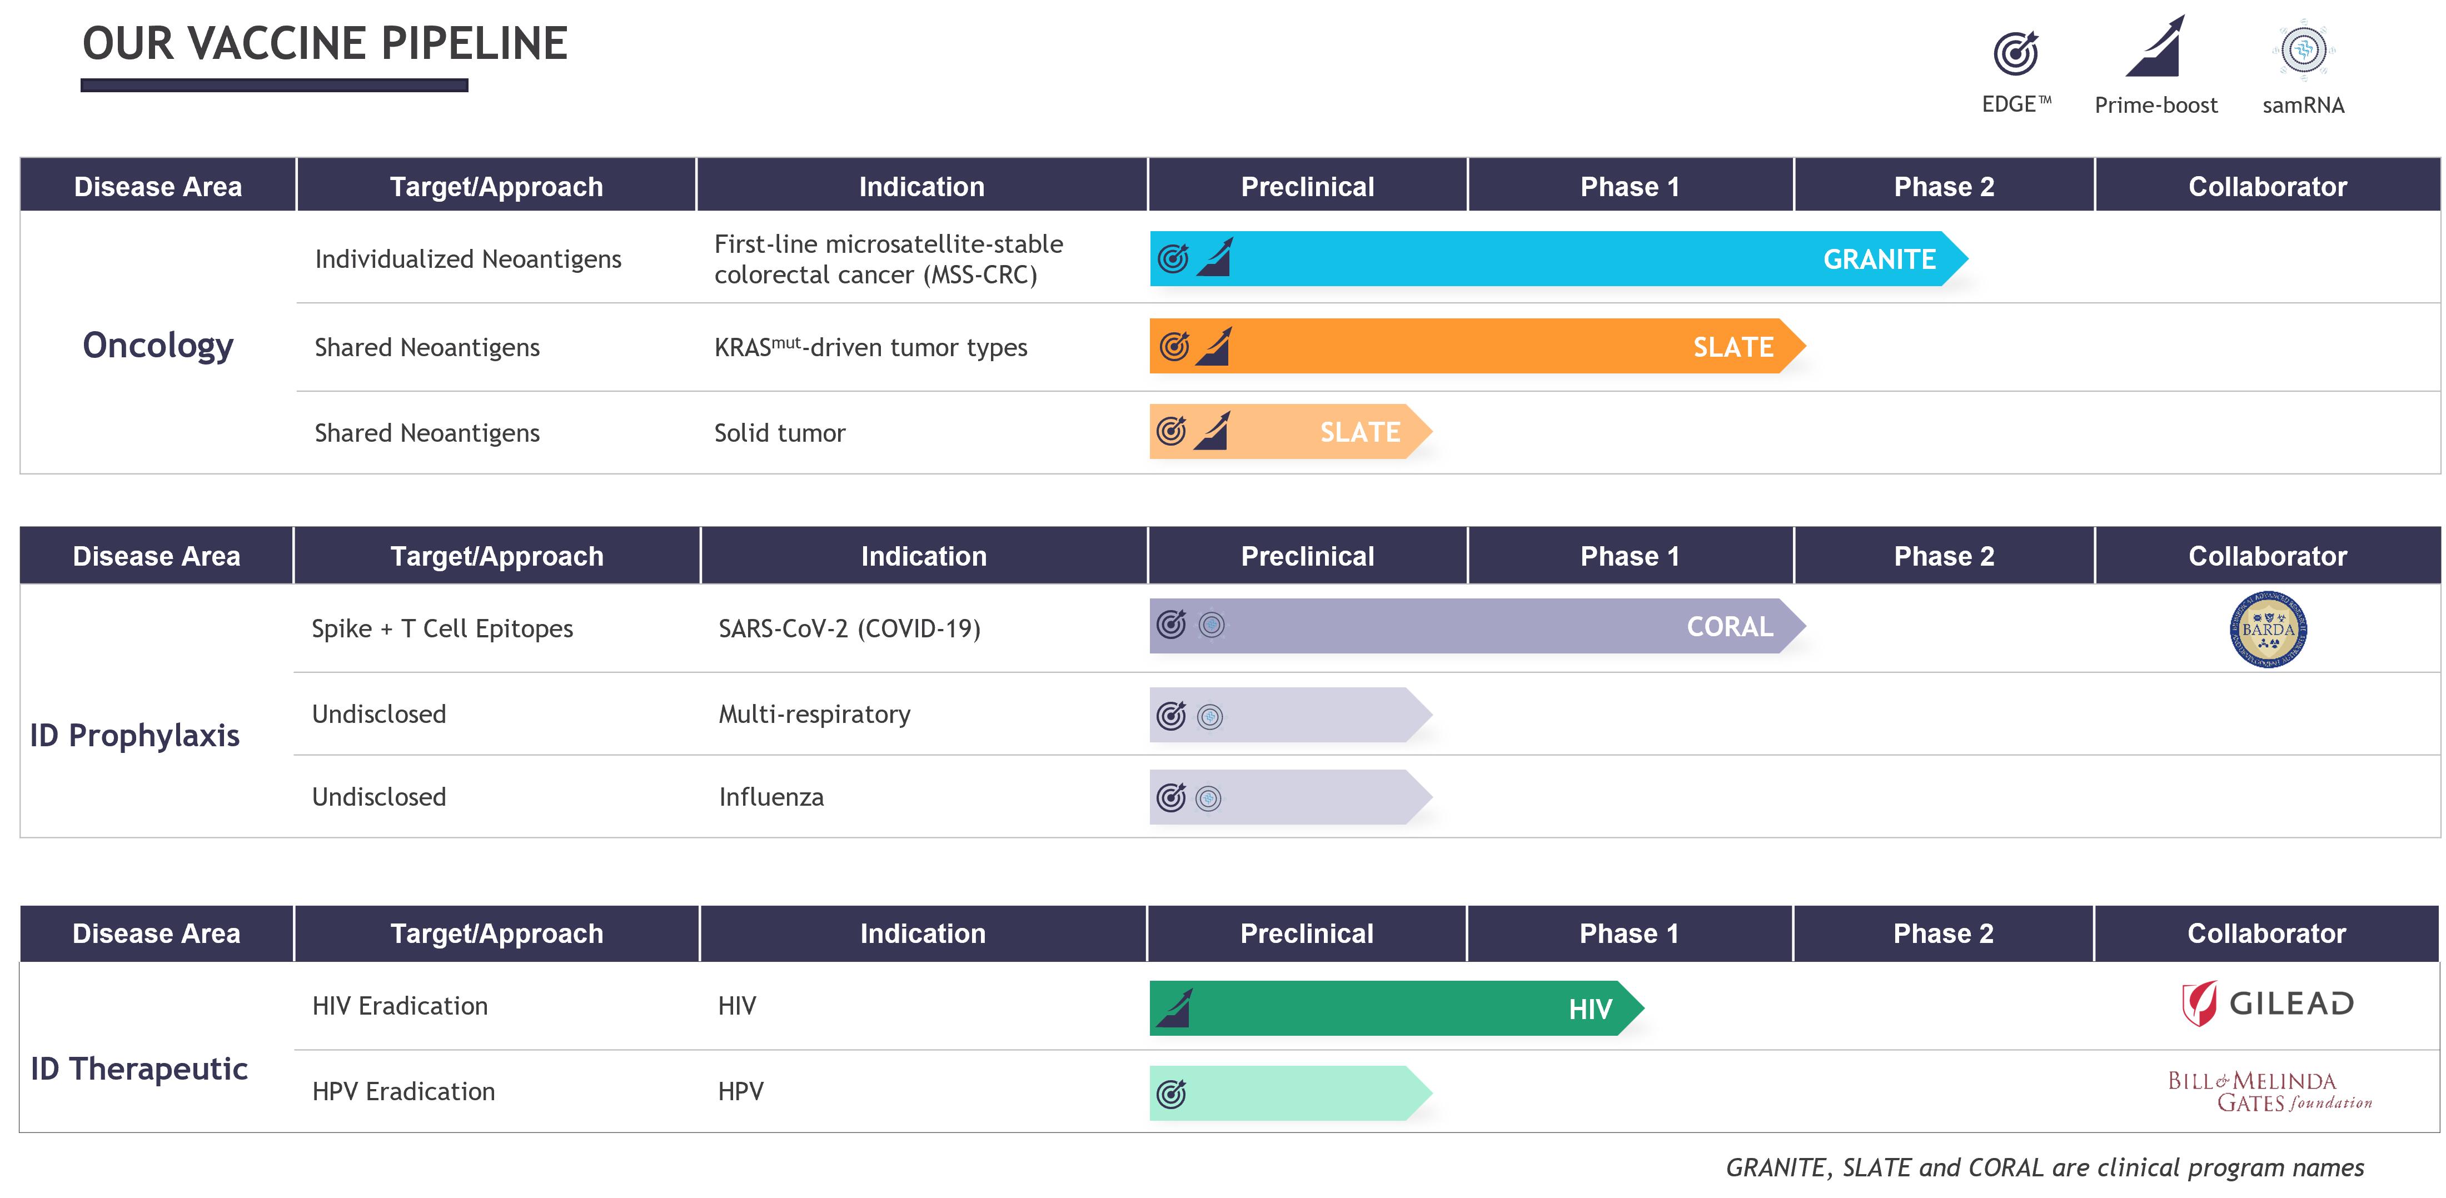
Task: Click the Prime-boost icon on KRAS SLATE bar
Action: point(1213,347)
